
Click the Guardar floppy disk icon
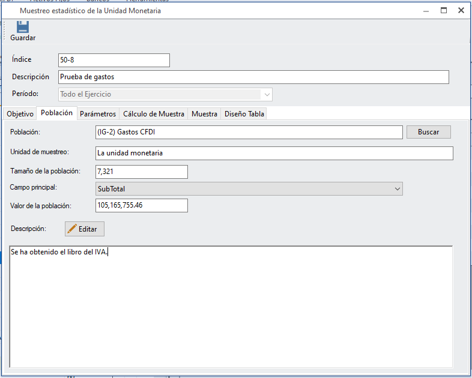click(x=22, y=27)
